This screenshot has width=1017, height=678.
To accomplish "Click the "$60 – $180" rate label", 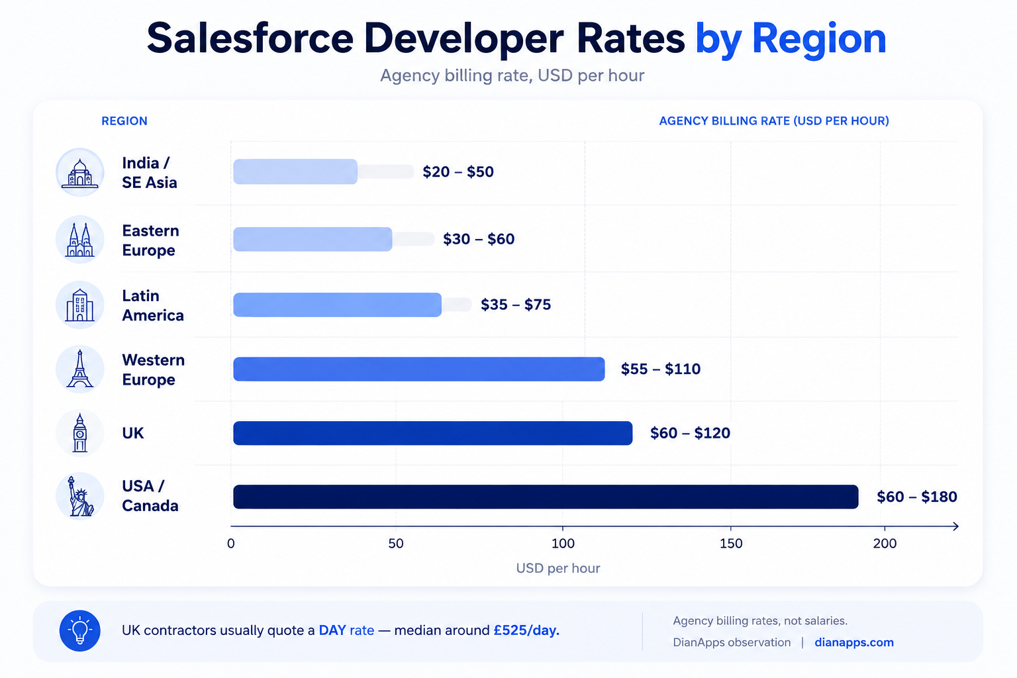I will [917, 497].
